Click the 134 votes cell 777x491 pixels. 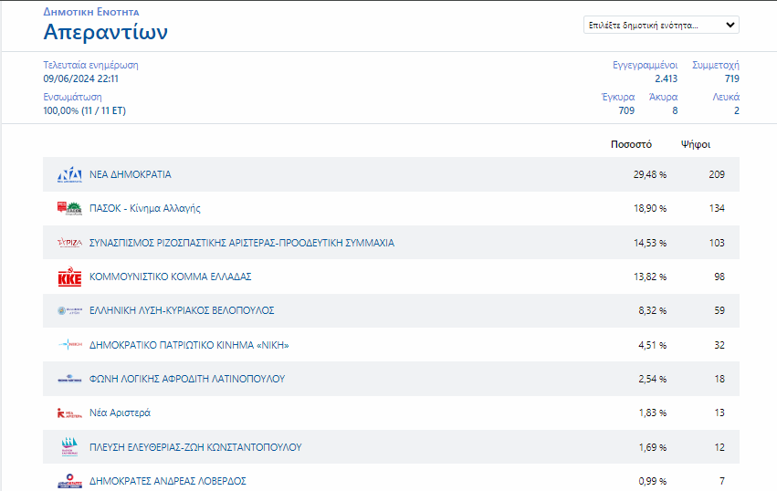pyautogui.click(x=717, y=209)
